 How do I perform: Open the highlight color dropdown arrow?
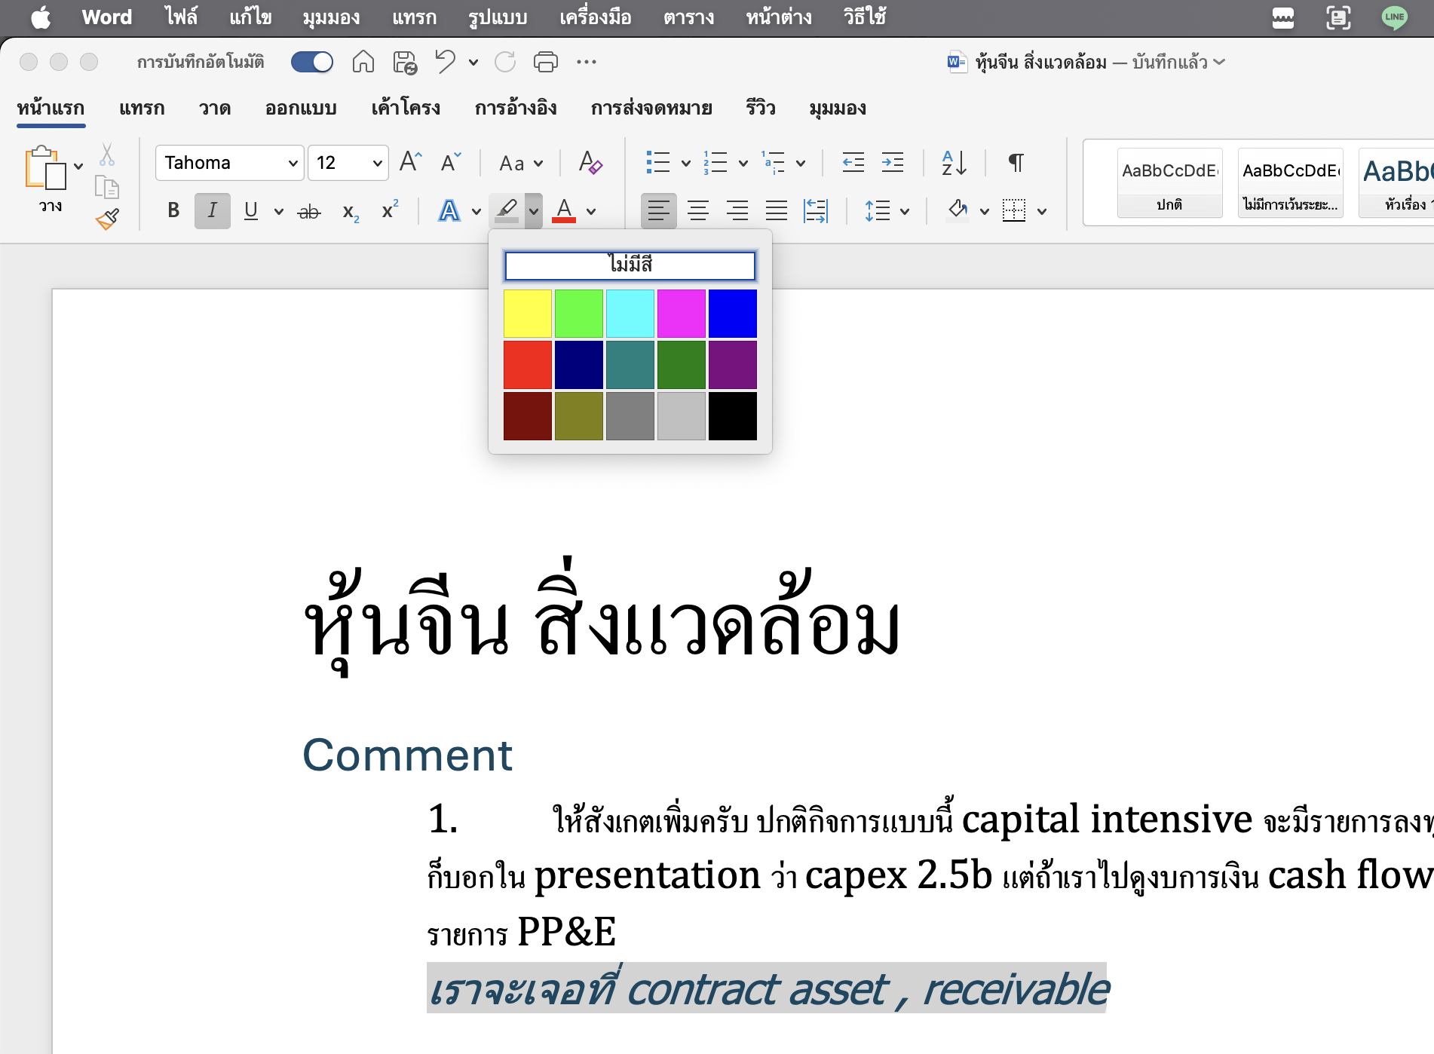pyautogui.click(x=533, y=211)
